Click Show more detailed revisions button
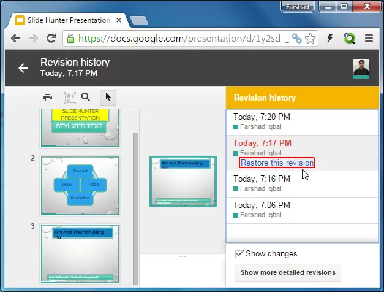Image resolution: width=384 pixels, height=292 pixels. [x=287, y=272]
